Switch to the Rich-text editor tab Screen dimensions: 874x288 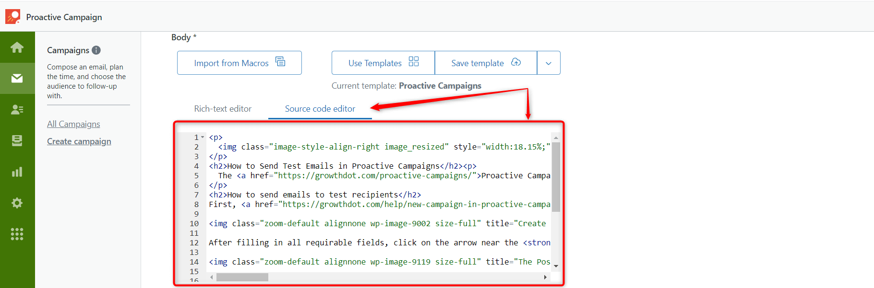point(223,109)
